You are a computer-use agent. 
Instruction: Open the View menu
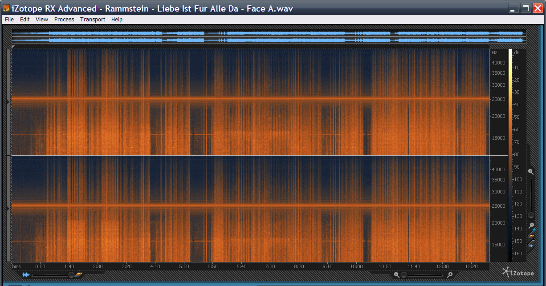coord(42,19)
